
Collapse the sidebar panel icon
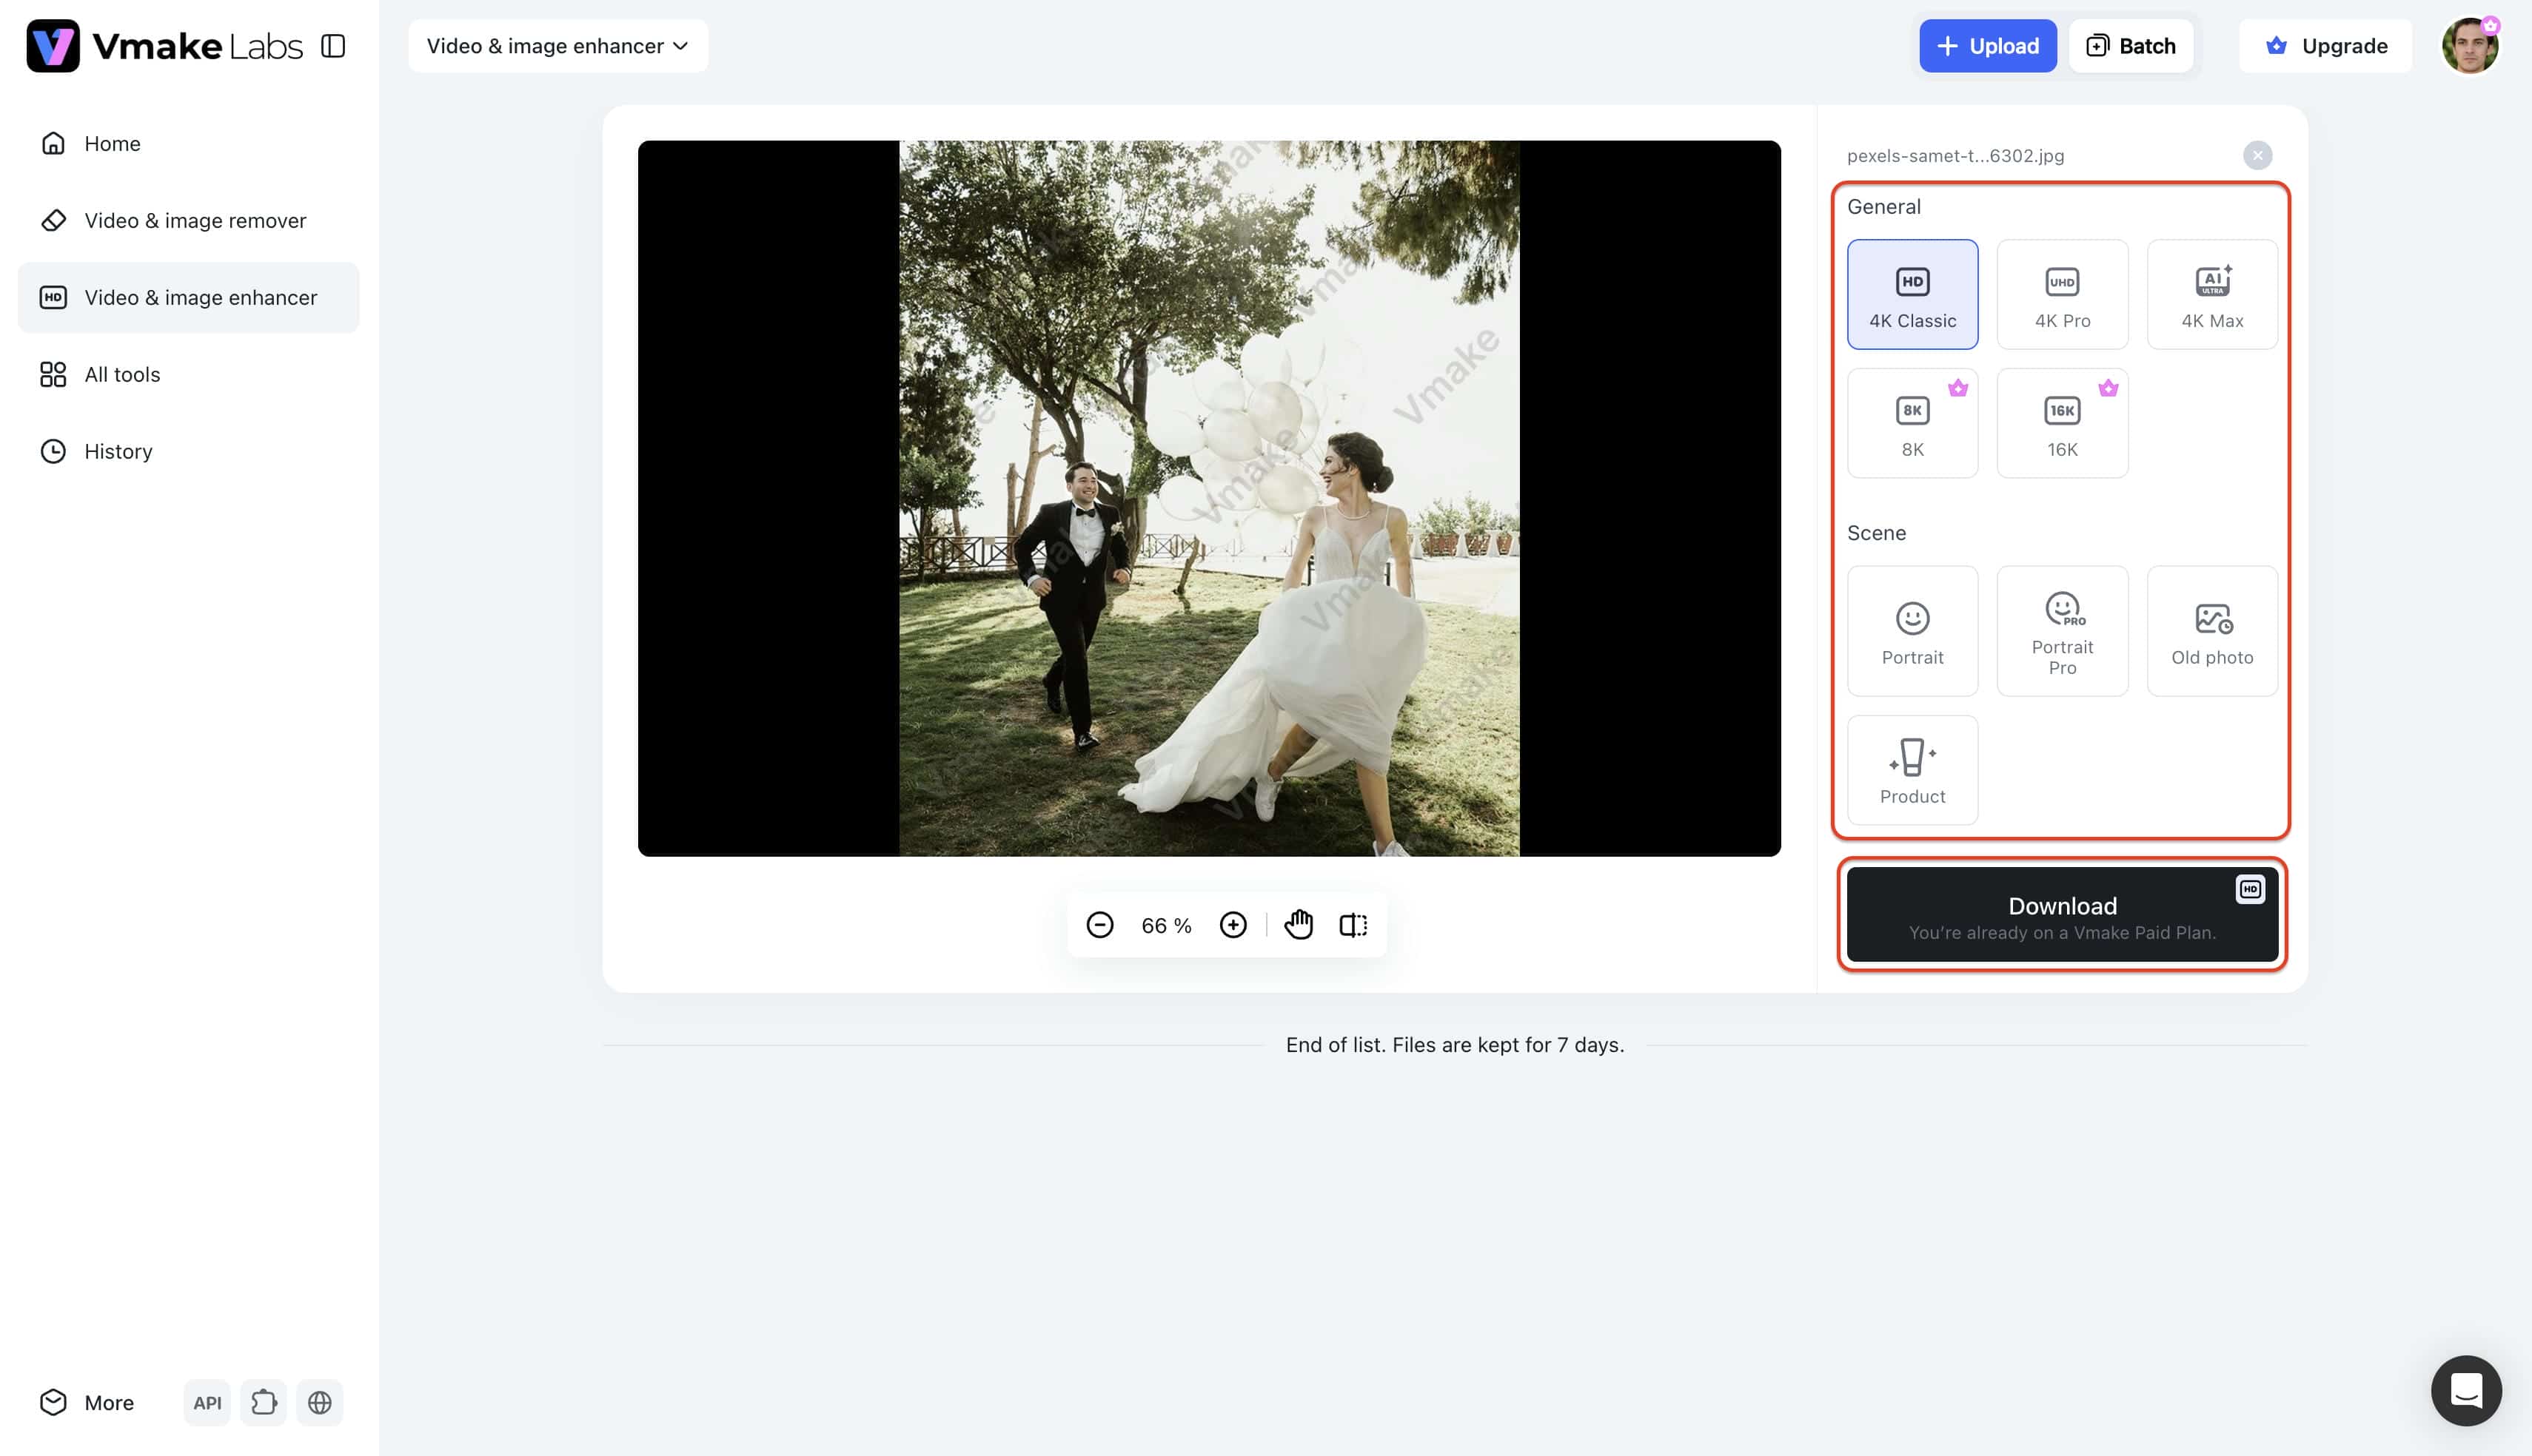pyautogui.click(x=333, y=46)
